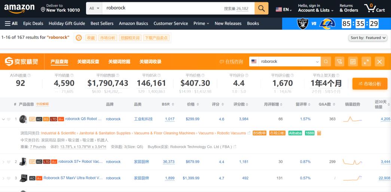Favorite the Roborock S7 MaxV row heart
This screenshot has height=192, width=391.
tap(9, 178)
